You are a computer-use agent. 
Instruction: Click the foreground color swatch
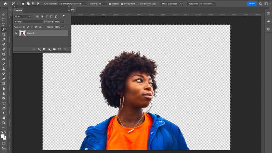[x=3, y=136]
